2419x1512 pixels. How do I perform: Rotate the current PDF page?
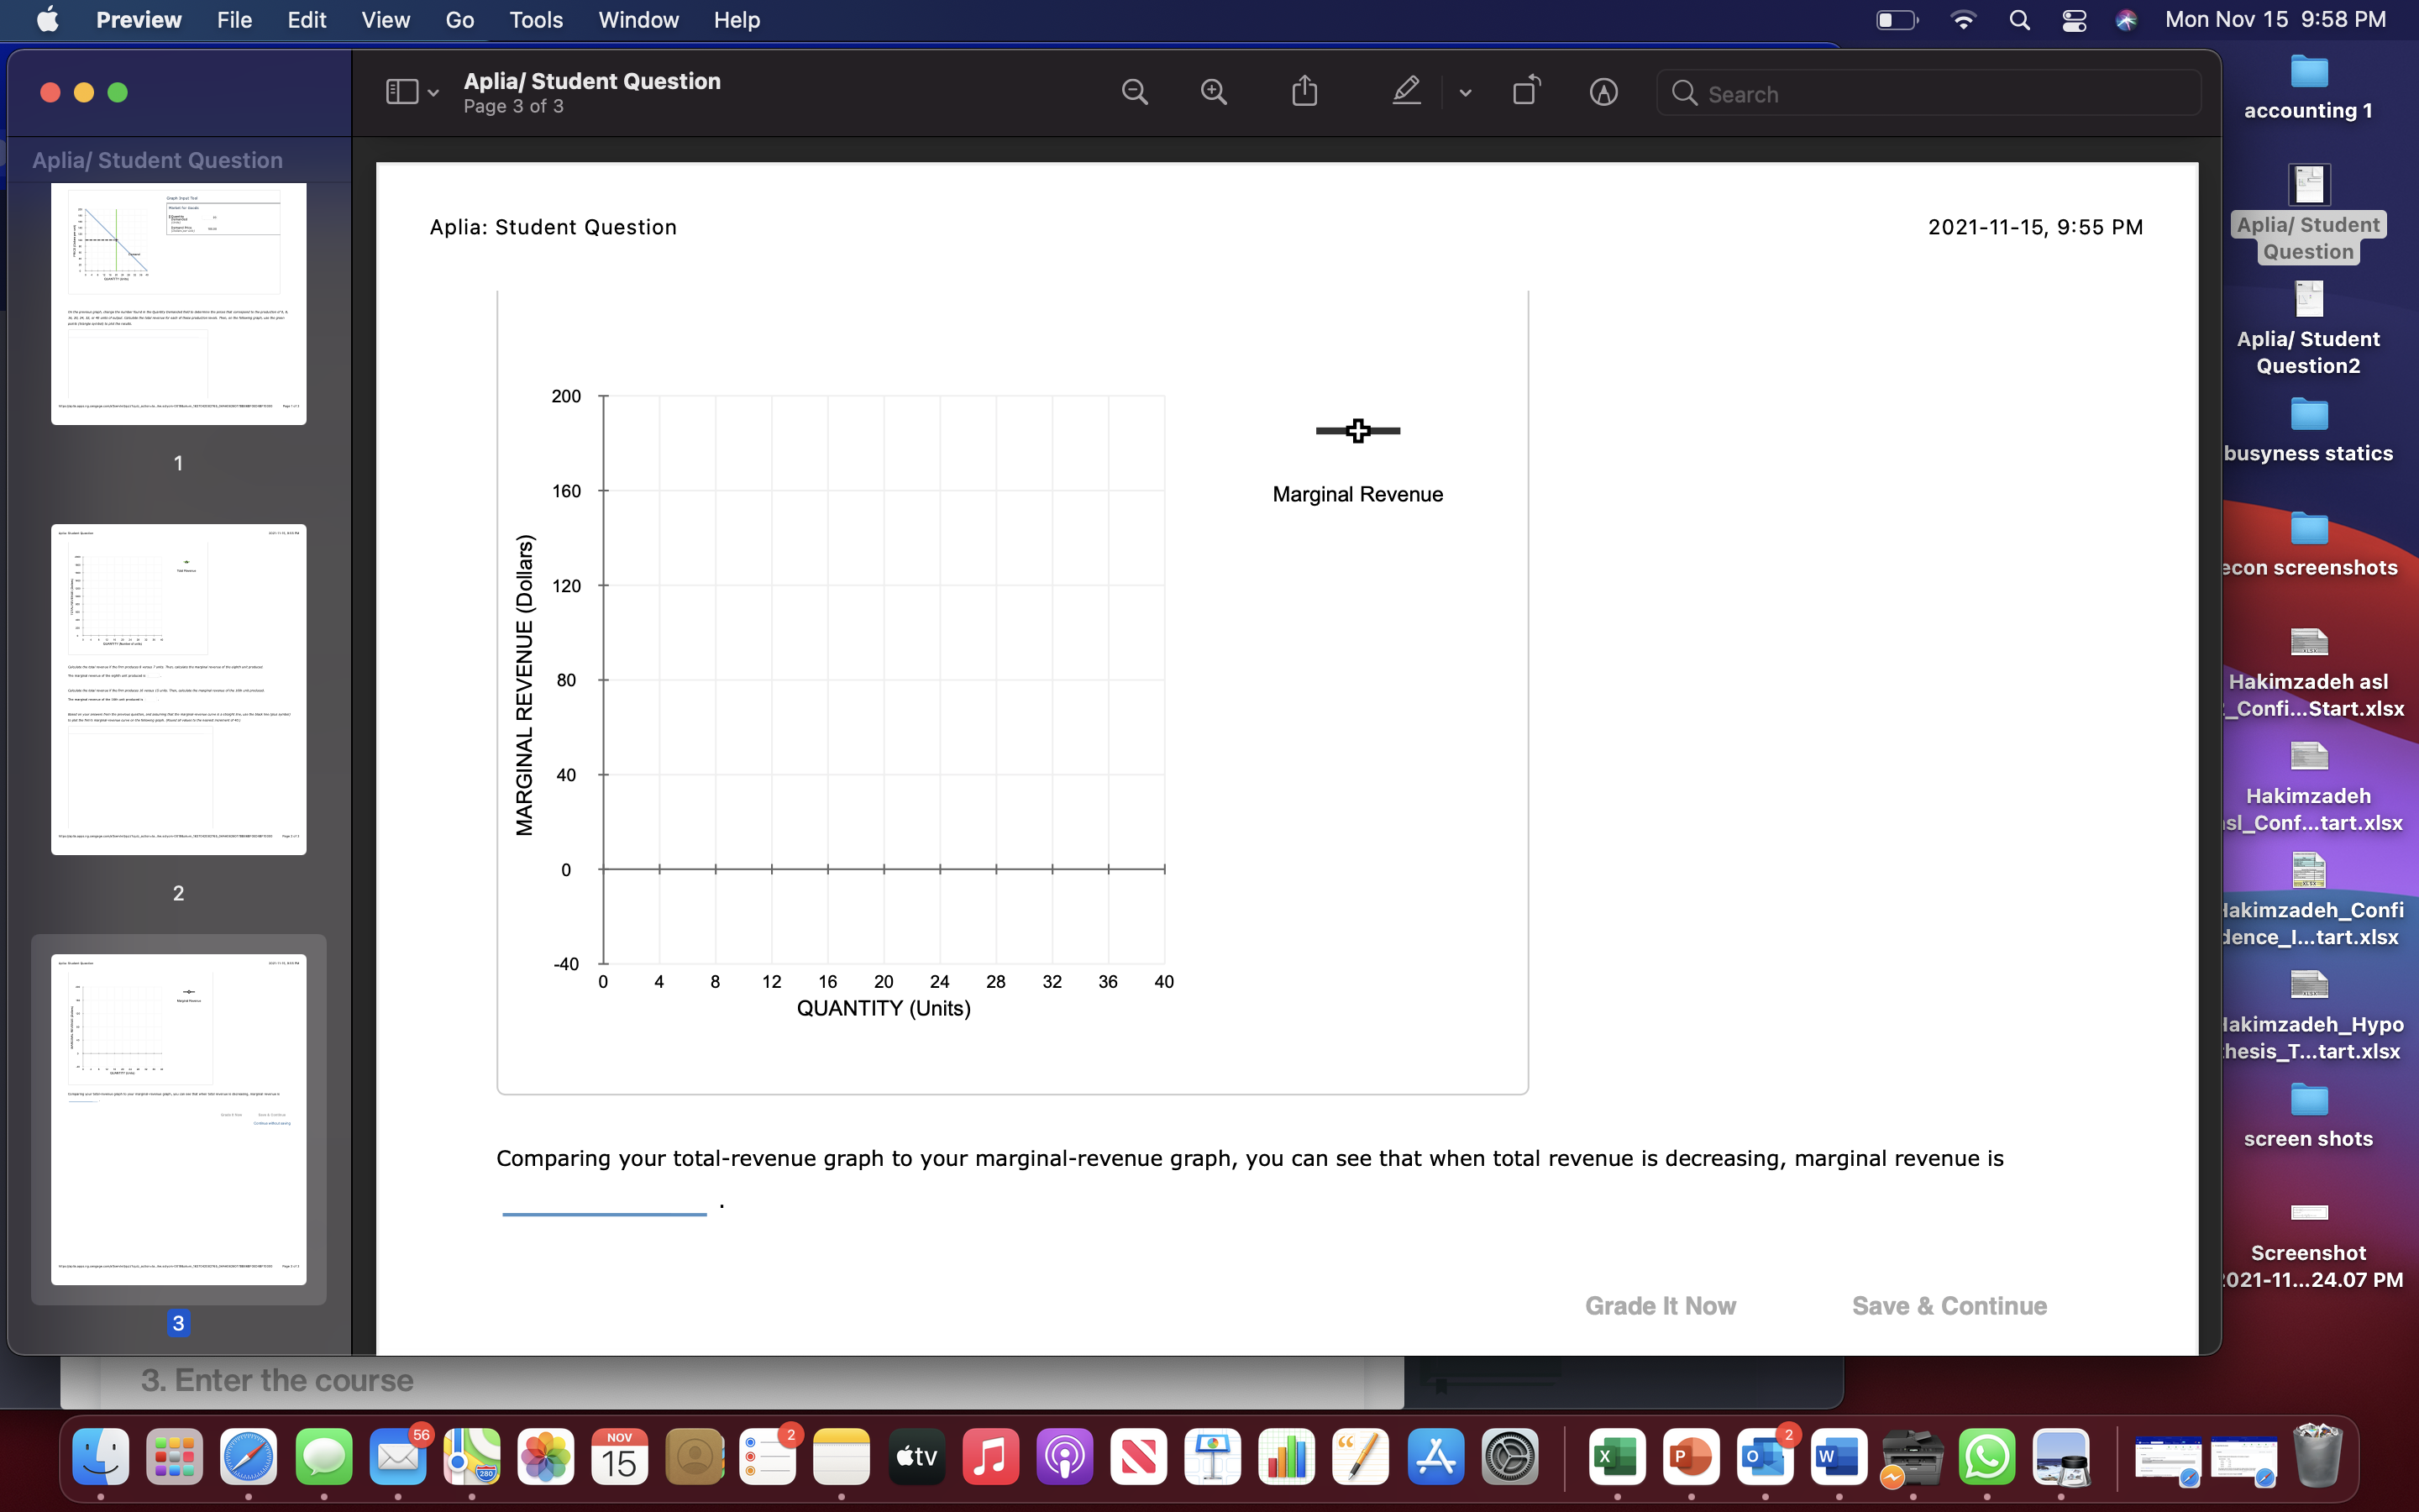1525,91
